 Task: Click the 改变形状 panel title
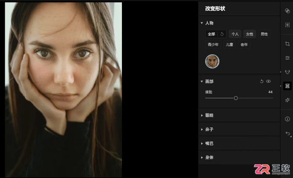point(215,9)
